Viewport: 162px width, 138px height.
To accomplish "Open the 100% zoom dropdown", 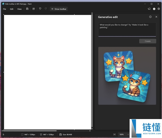I will tap(124, 134).
